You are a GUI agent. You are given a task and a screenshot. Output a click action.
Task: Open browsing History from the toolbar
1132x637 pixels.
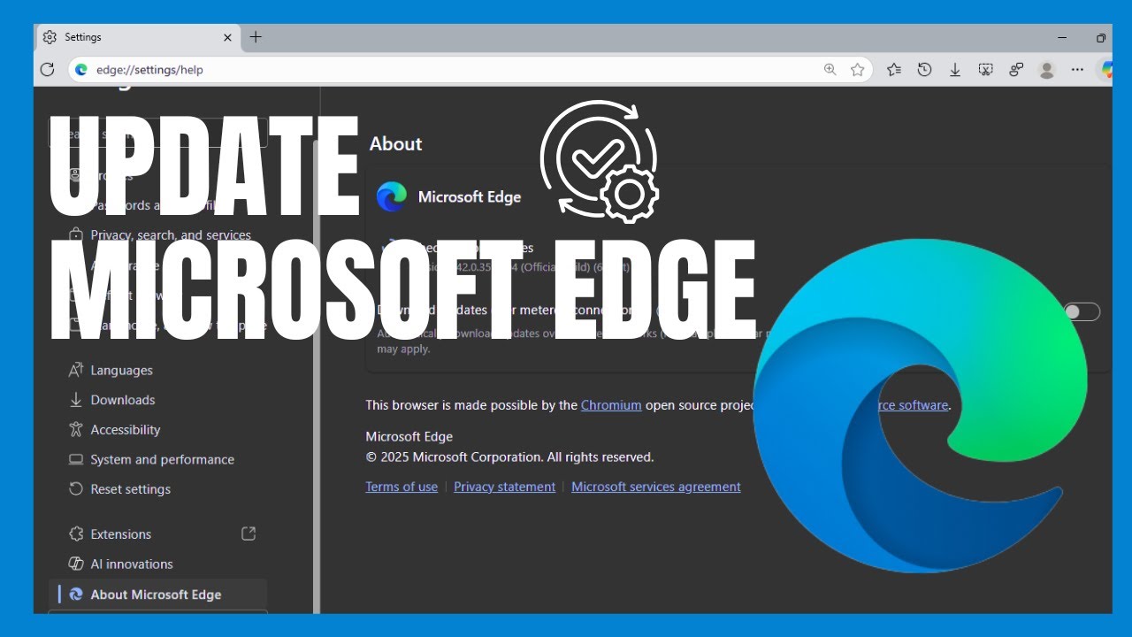(x=924, y=69)
